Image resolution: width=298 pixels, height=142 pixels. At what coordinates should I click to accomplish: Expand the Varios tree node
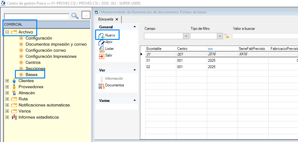tap(7, 111)
